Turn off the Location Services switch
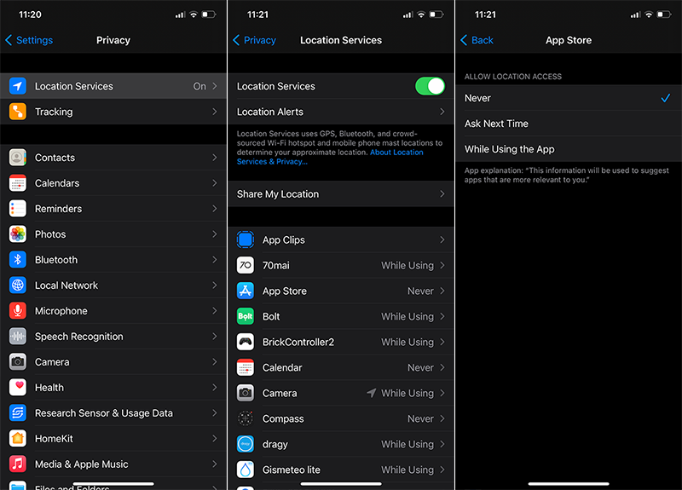 tap(431, 86)
